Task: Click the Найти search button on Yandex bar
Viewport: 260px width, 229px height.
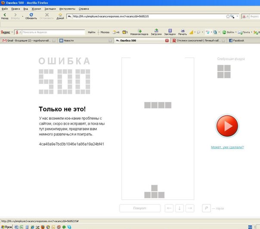Action: [x=92, y=32]
